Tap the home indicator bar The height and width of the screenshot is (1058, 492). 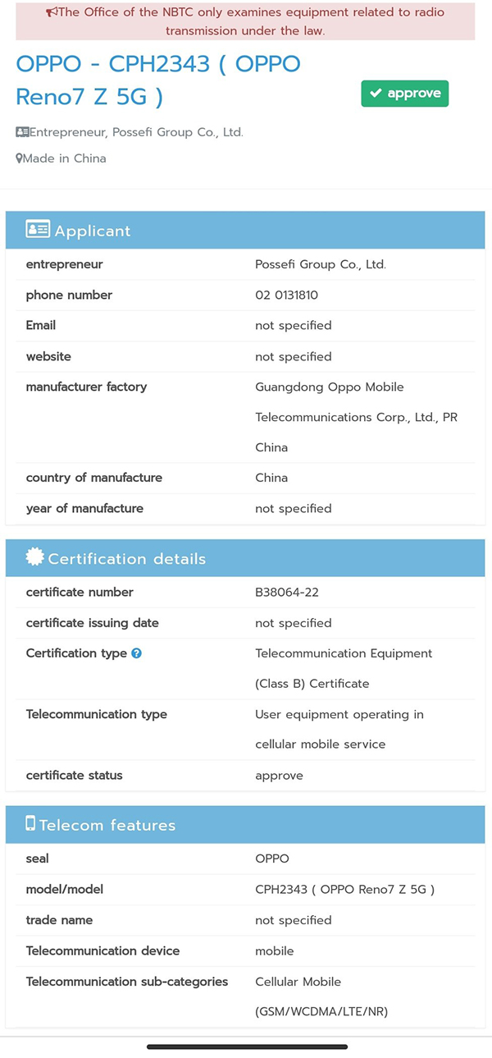[247, 1047]
